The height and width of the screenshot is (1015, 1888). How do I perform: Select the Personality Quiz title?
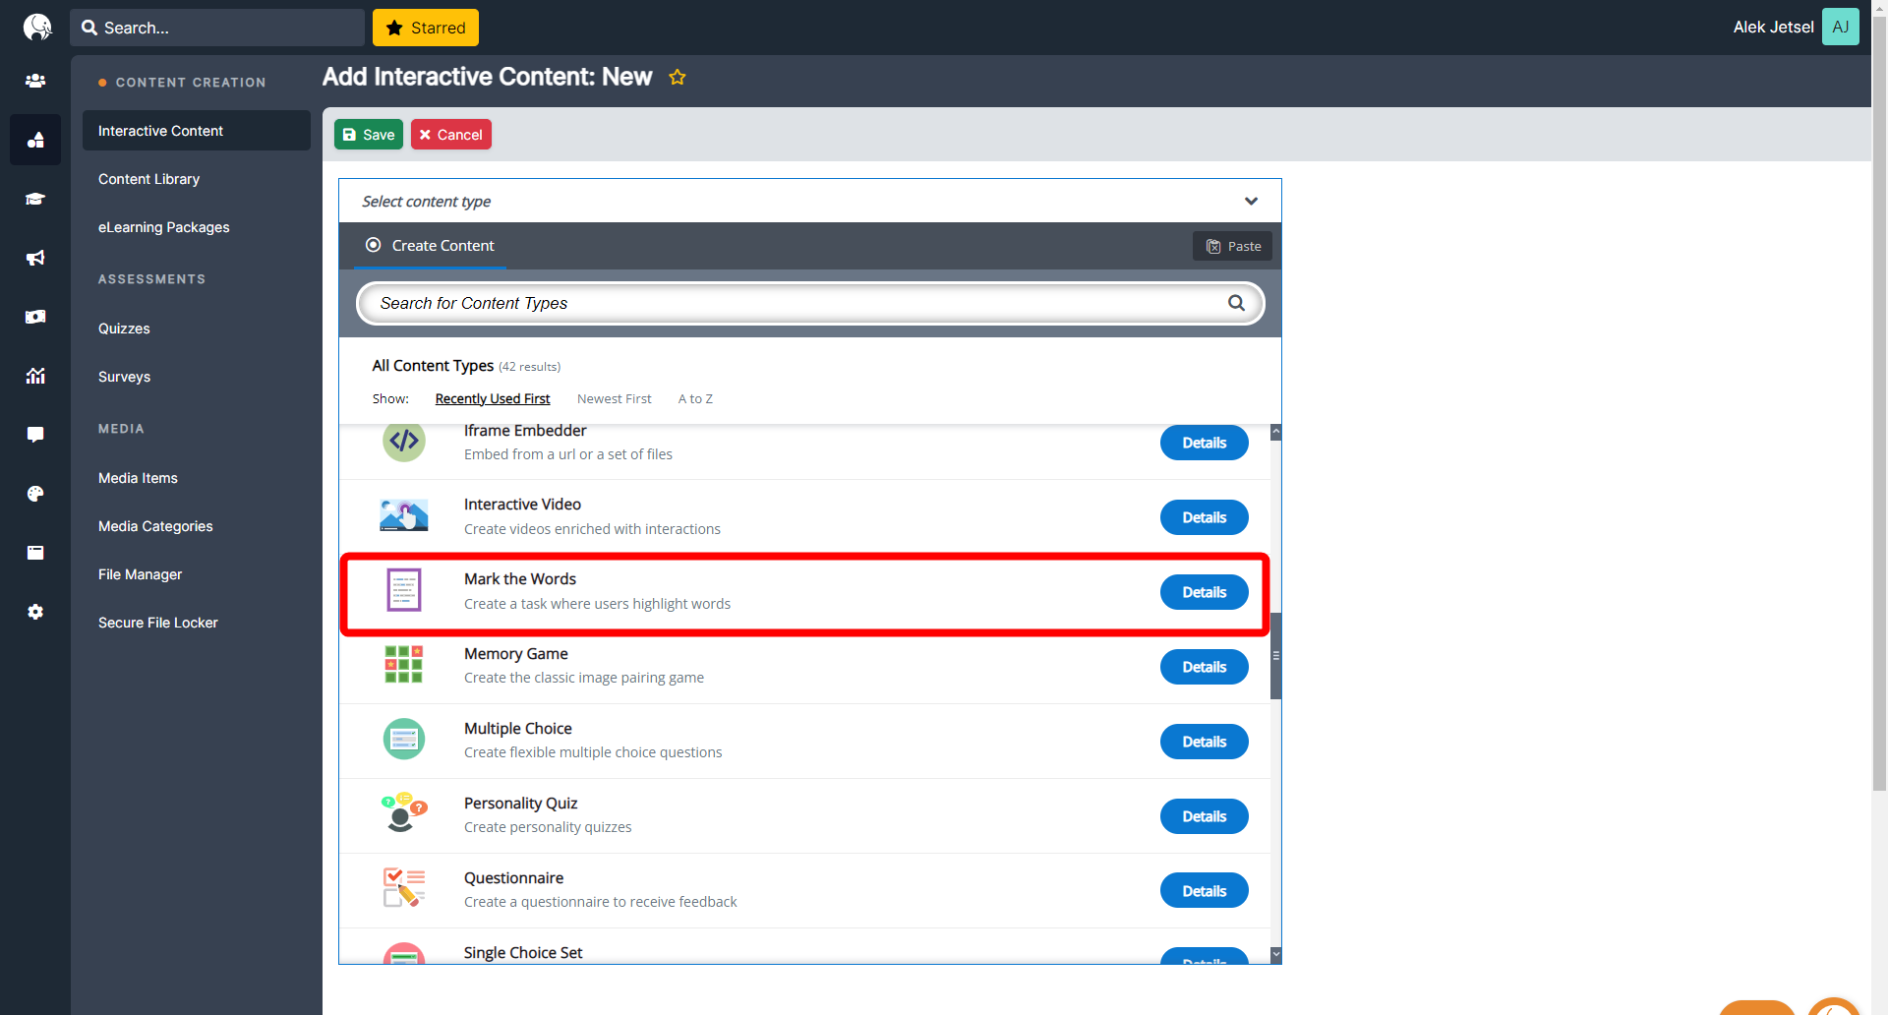coord(521,803)
